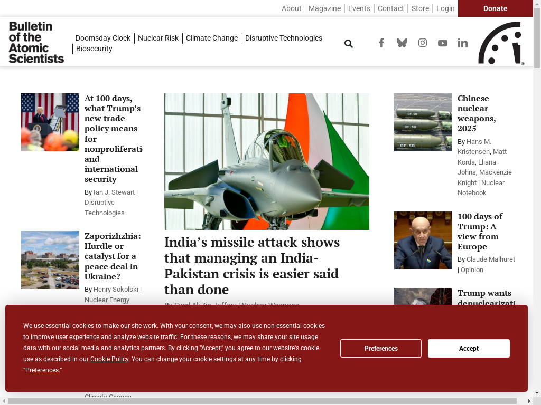Image resolution: width=541 pixels, height=405 pixels.
Task: Click the Bulletin of the Atomic Scientists logo
Action: coord(36,42)
